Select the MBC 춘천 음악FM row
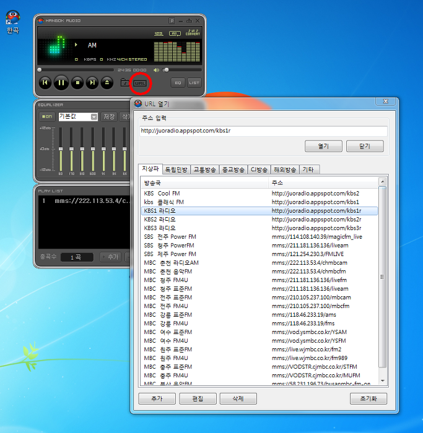The image size is (423, 433). [x=259, y=272]
